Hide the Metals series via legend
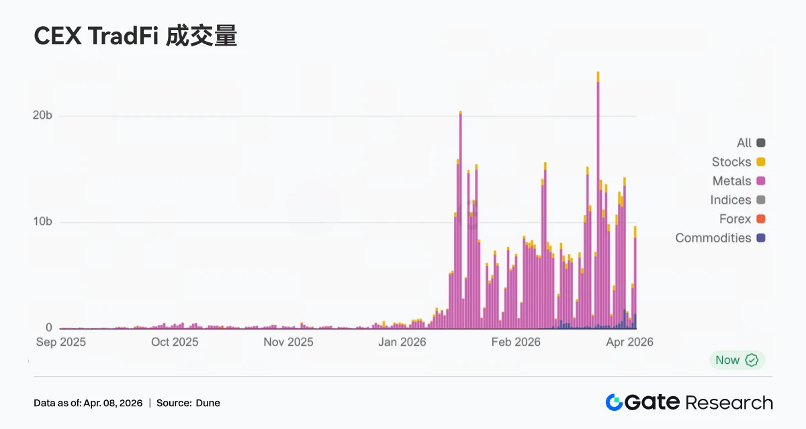Screen dimensions: 806x429 click(737, 181)
